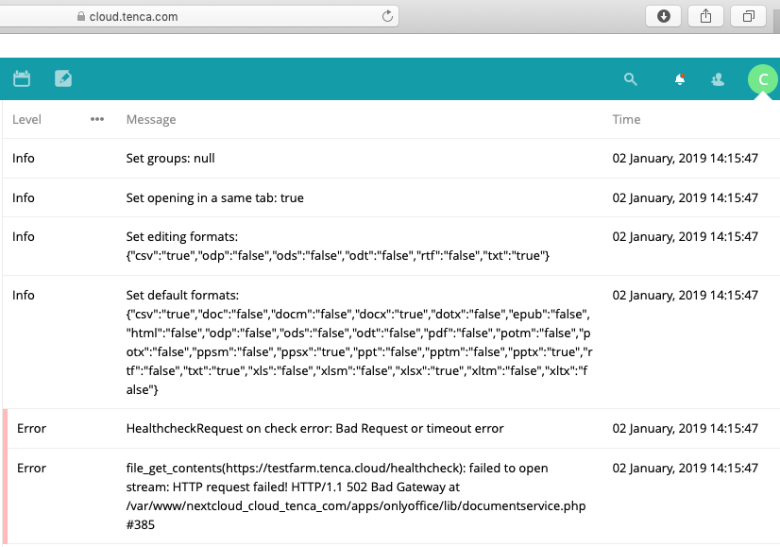Toggle row selection on the first Error entry
Image resolution: width=780 pixels, height=547 pixels.
point(31,428)
